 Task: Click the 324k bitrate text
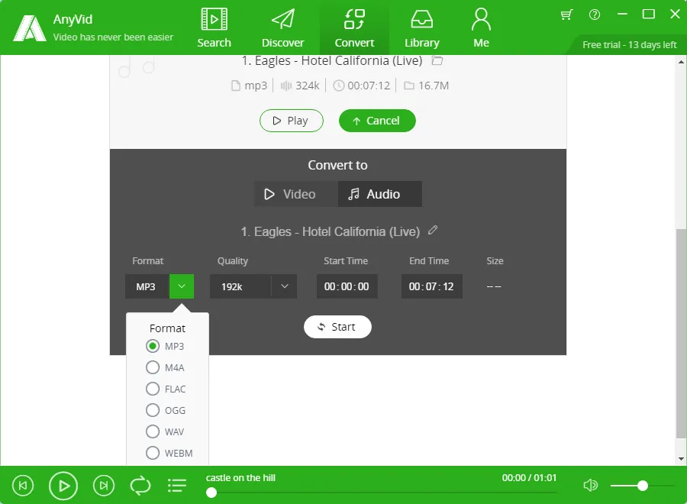[307, 86]
